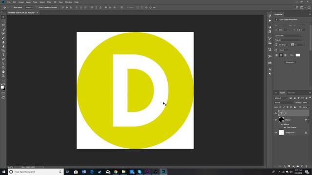
Task: Open the Normal blend mode dropdown
Action: 284,103
